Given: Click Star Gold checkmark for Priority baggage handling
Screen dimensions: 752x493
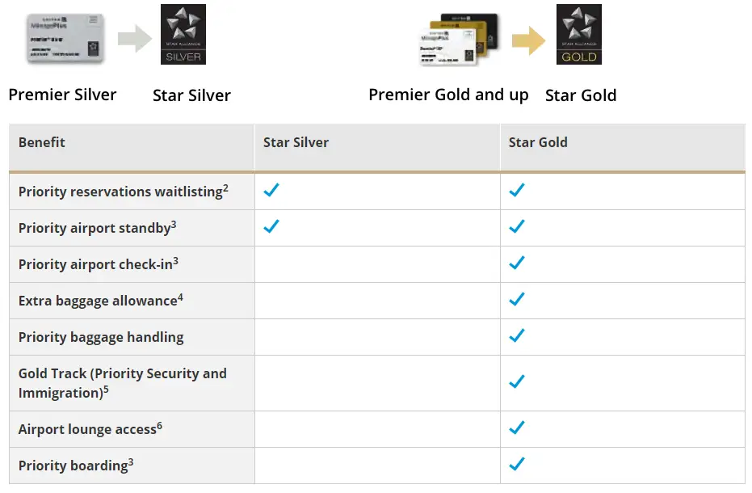Looking at the screenshot, I should pyautogui.click(x=517, y=336).
